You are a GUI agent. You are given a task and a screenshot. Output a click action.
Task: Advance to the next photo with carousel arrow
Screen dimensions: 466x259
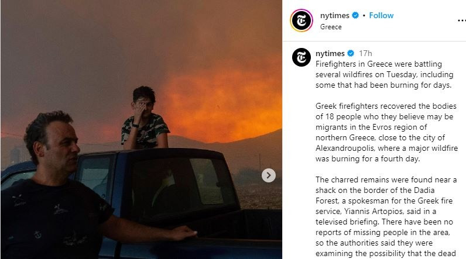point(268,175)
